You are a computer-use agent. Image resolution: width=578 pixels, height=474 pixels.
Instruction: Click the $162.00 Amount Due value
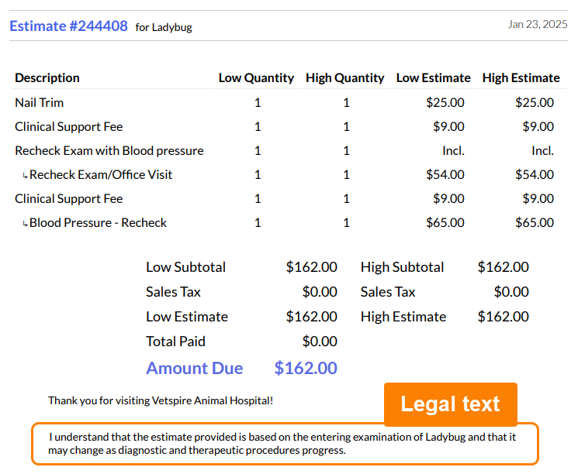tap(306, 368)
